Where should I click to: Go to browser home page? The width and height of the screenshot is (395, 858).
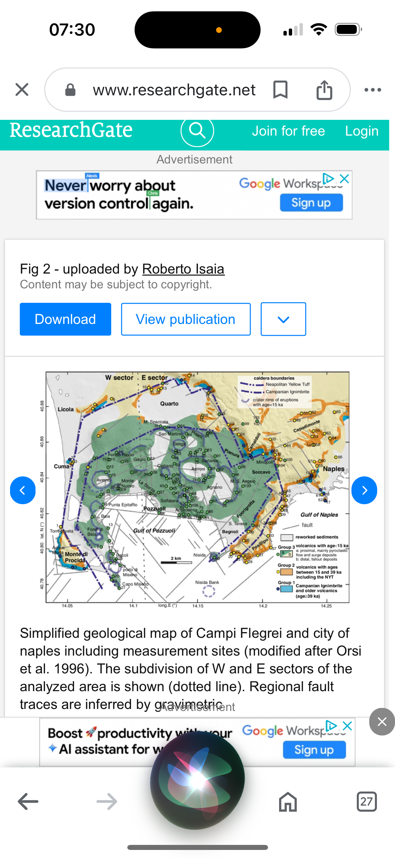[288, 801]
